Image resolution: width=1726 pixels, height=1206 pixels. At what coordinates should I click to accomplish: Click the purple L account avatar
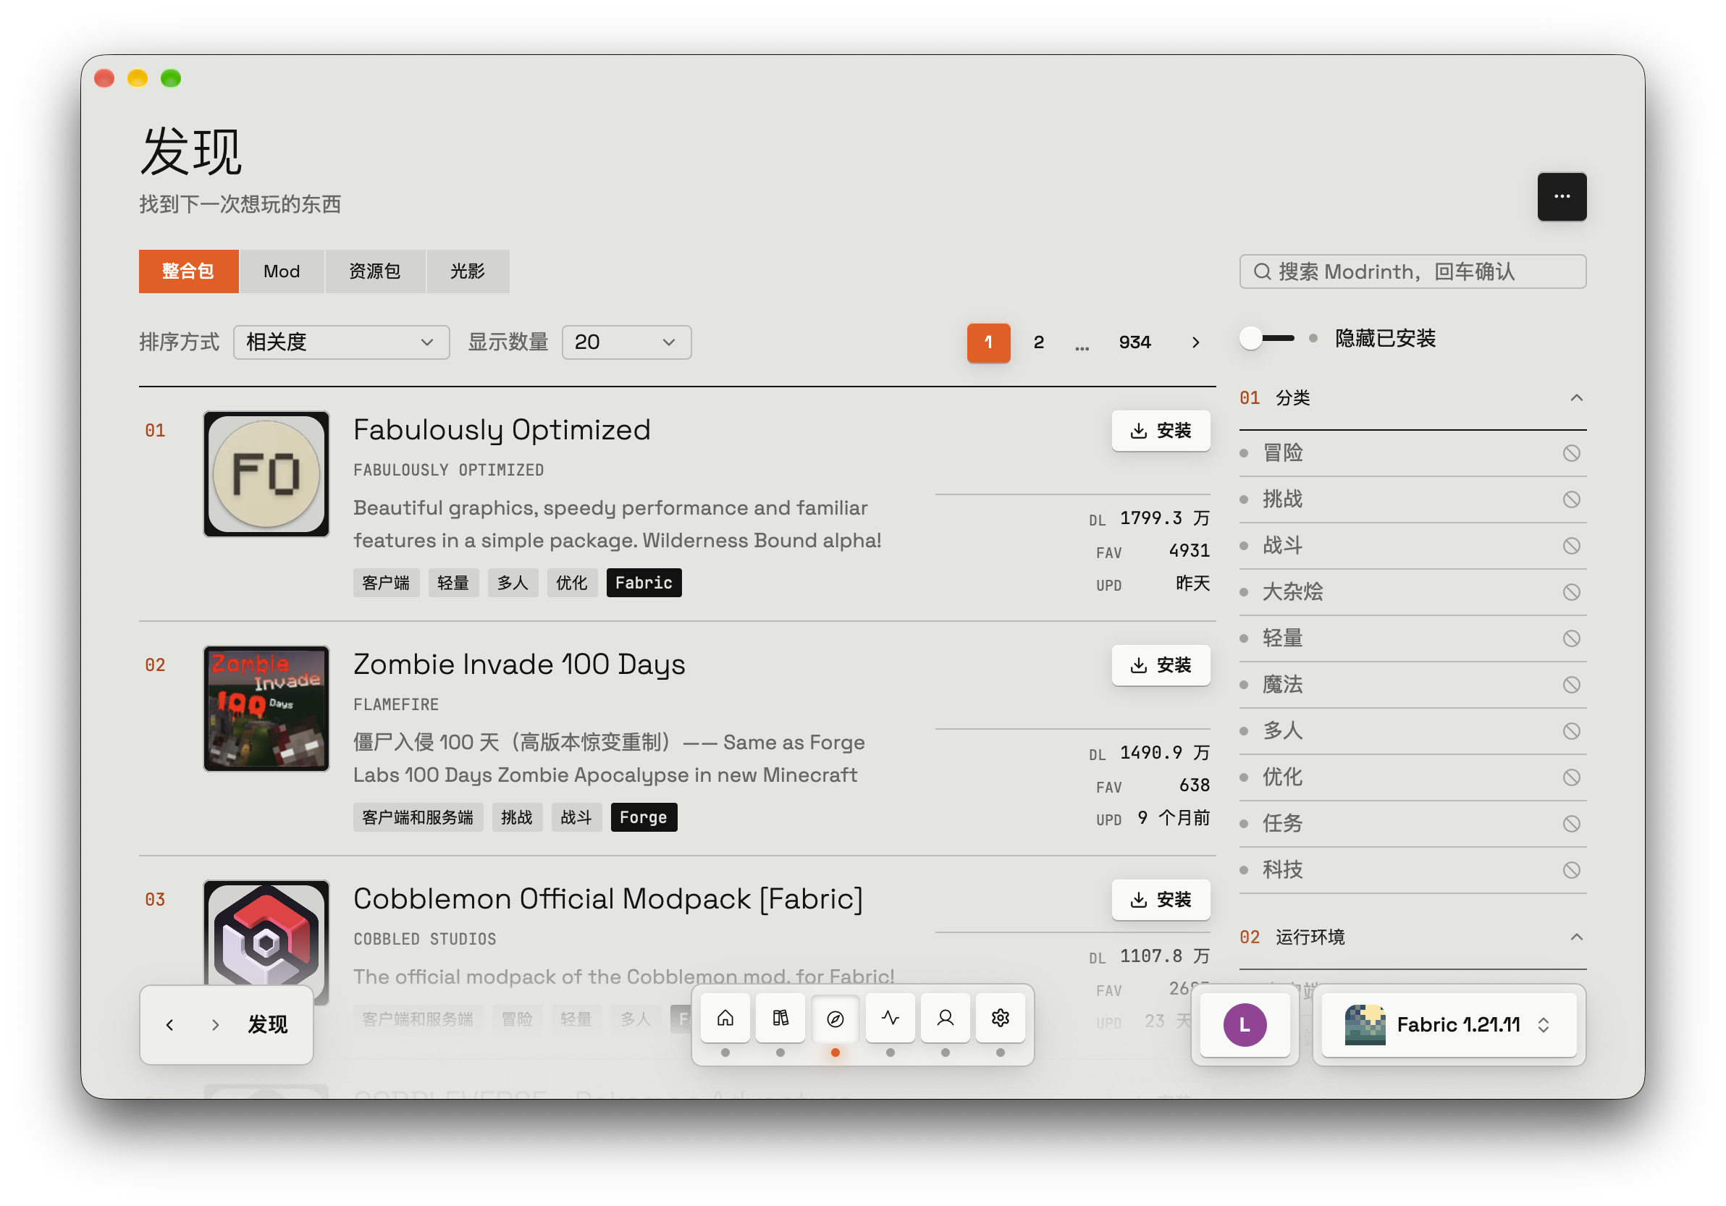[1244, 1024]
